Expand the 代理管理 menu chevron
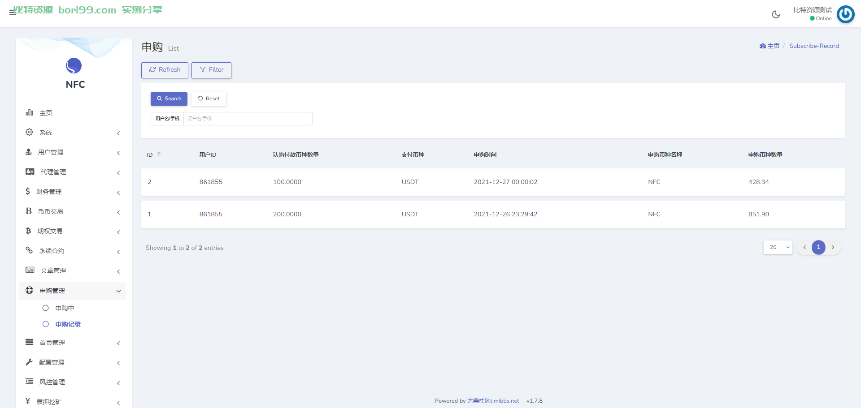The height and width of the screenshot is (408, 861). tap(118, 173)
